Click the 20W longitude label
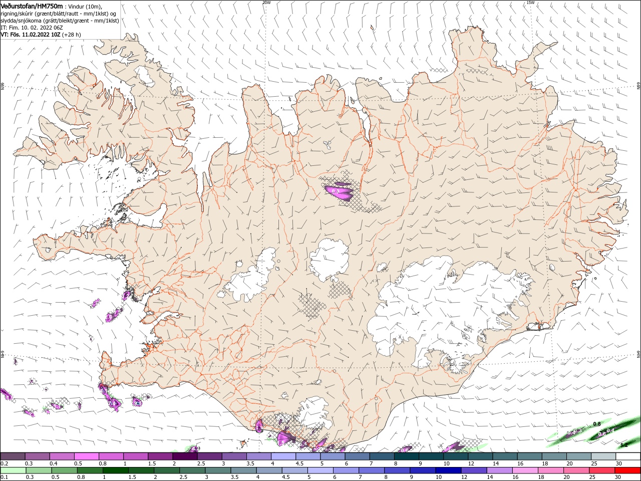641x481 pixels. pos(266,3)
